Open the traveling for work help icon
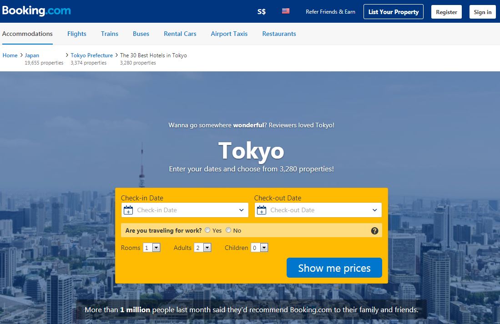Image resolution: width=500 pixels, height=324 pixels. (375, 231)
